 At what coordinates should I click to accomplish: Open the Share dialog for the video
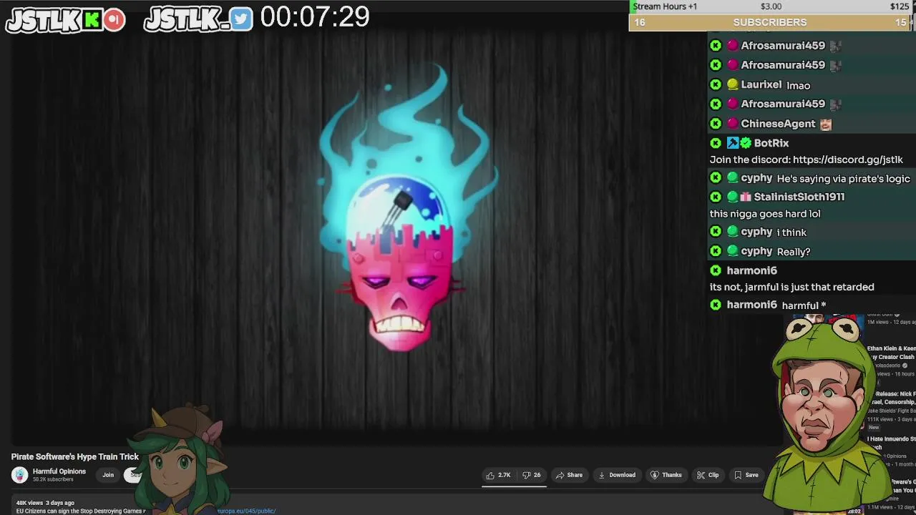click(x=570, y=475)
